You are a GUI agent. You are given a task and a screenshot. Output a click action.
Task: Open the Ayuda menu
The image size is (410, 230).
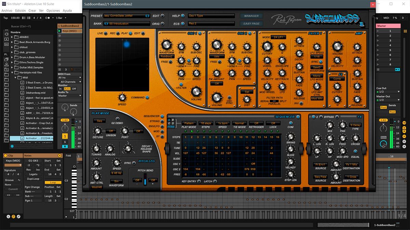[x=67, y=11]
